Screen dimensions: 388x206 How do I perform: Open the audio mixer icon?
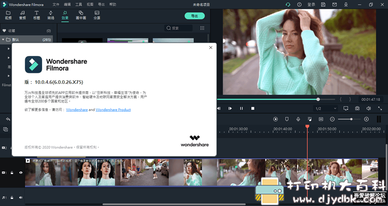[x=309, y=119]
